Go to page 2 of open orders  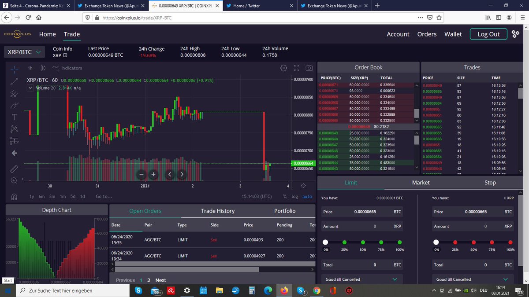click(149, 280)
